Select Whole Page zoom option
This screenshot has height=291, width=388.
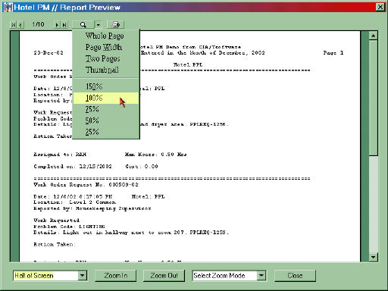[x=105, y=36]
